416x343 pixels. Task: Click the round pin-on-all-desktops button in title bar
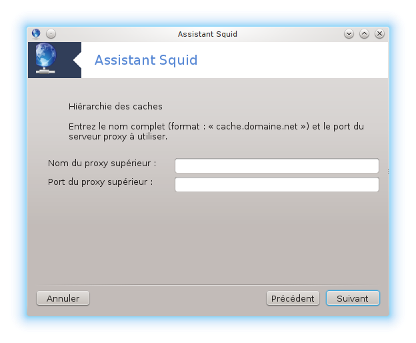51,34
